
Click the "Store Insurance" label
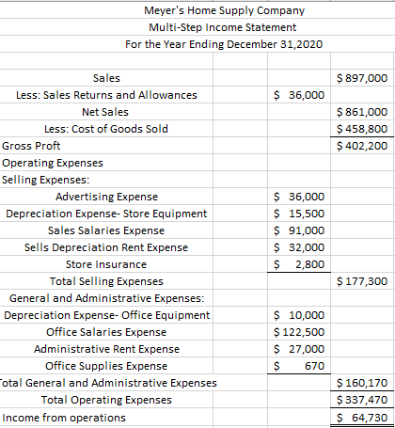tap(106, 264)
